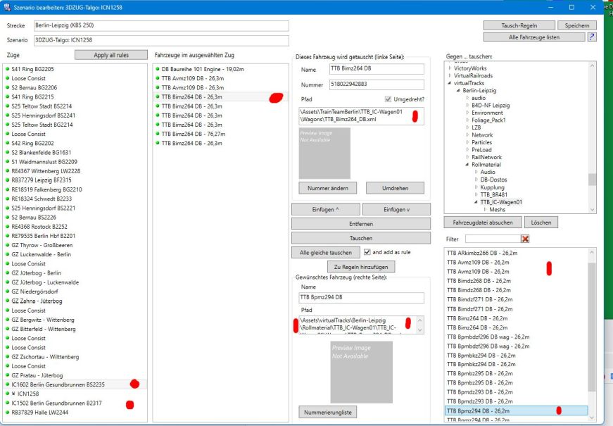Click the Speichern button
This screenshot has height=426, width=613.
pos(576,25)
